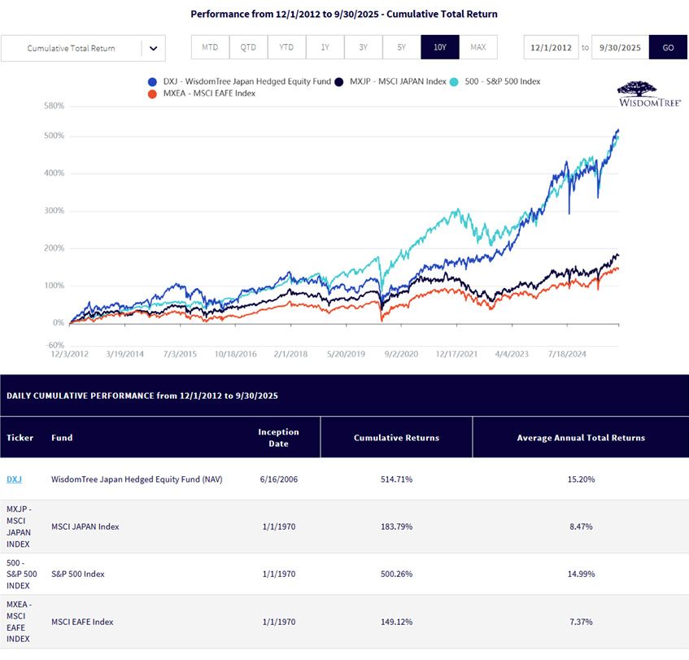689x660 pixels.
Task: Click the Cumulative Returns column header
Action: click(x=396, y=438)
